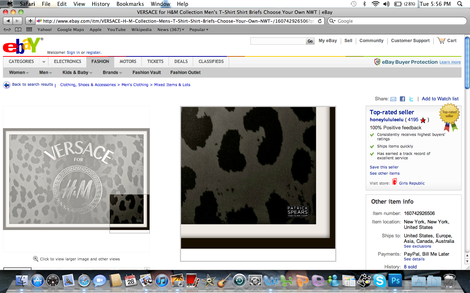Select the ELECTRONICS tab
Screen dimensions: 470x293
(68, 62)
